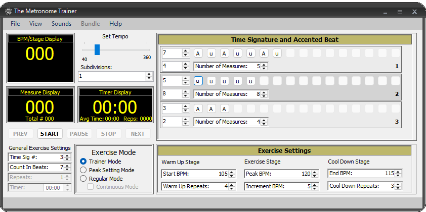Increase Subdivisions with up arrow
The height and width of the screenshot is (212, 426).
tap(149, 74)
